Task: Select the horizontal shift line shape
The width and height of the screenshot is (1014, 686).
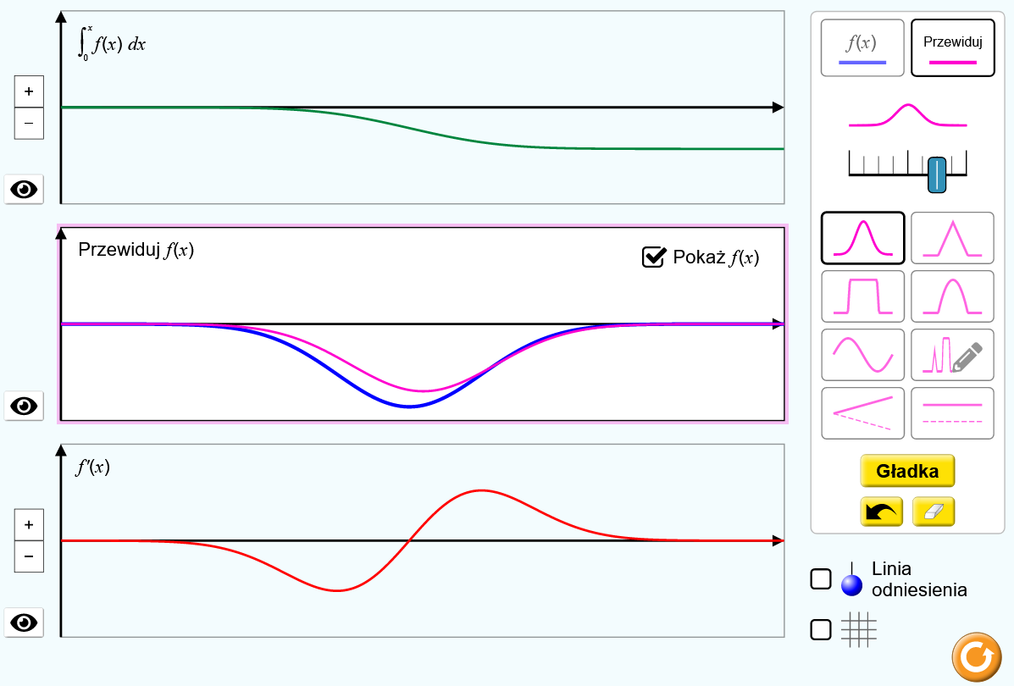Action: (952, 413)
